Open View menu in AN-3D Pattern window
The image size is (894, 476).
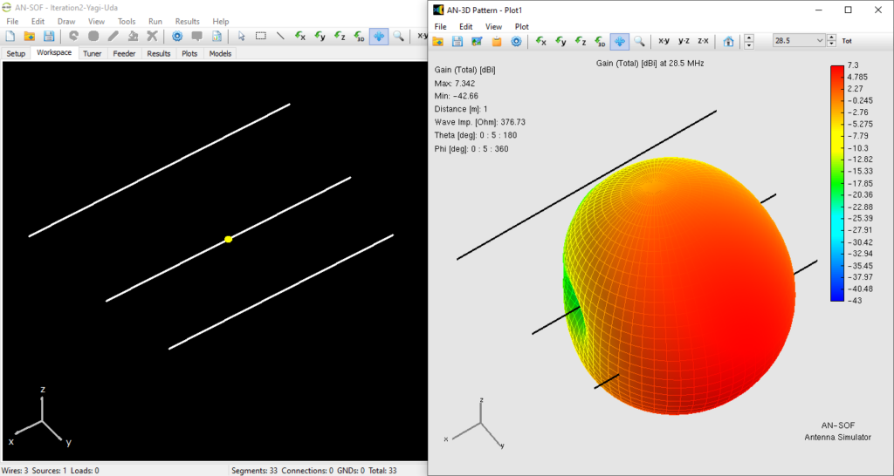[494, 27]
